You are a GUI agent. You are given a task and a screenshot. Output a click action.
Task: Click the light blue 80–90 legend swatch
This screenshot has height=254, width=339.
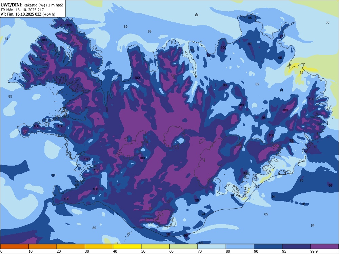tap(240, 247)
